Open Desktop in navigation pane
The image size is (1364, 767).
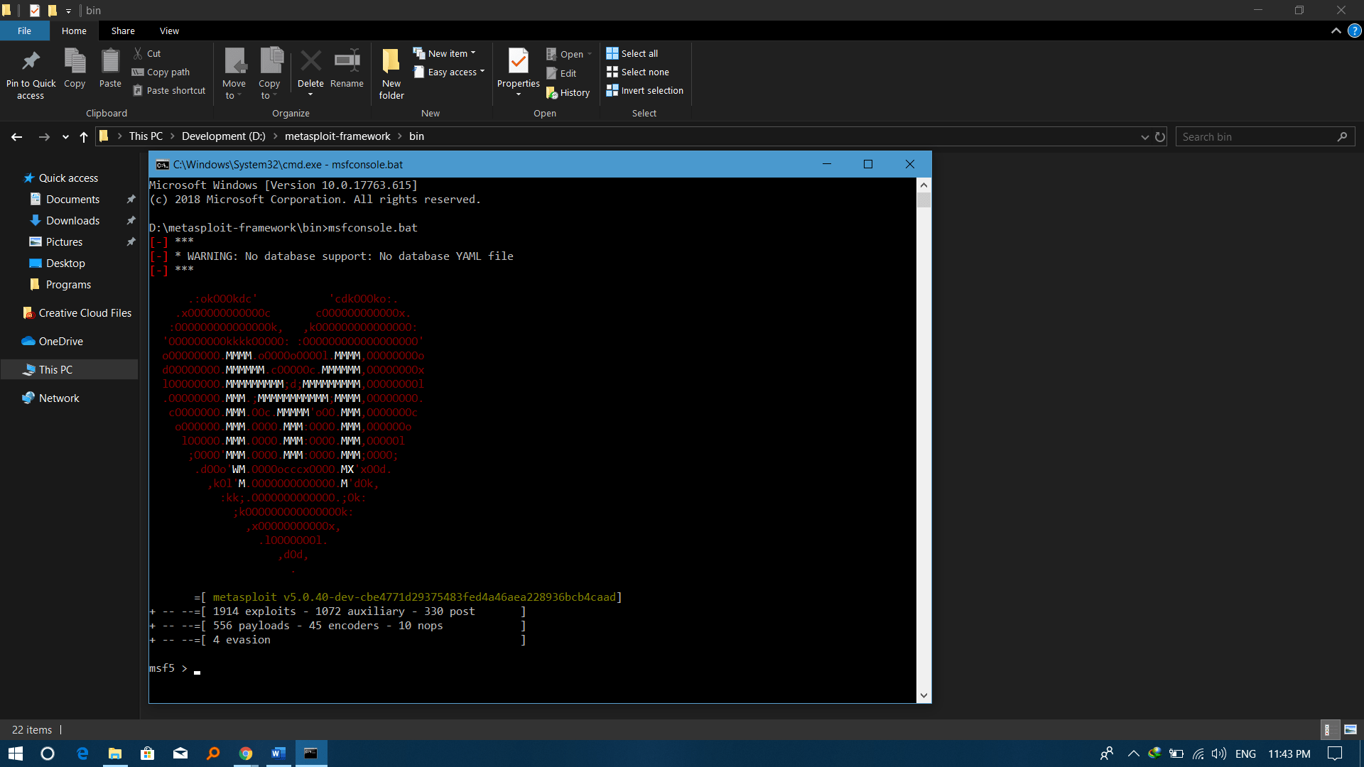tap(65, 263)
